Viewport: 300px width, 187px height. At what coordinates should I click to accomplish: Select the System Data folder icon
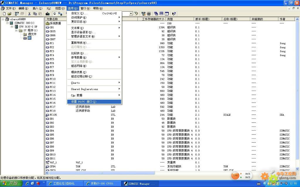click(48, 23)
